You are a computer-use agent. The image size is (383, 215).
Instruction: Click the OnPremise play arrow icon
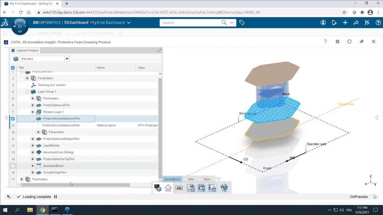375,197
